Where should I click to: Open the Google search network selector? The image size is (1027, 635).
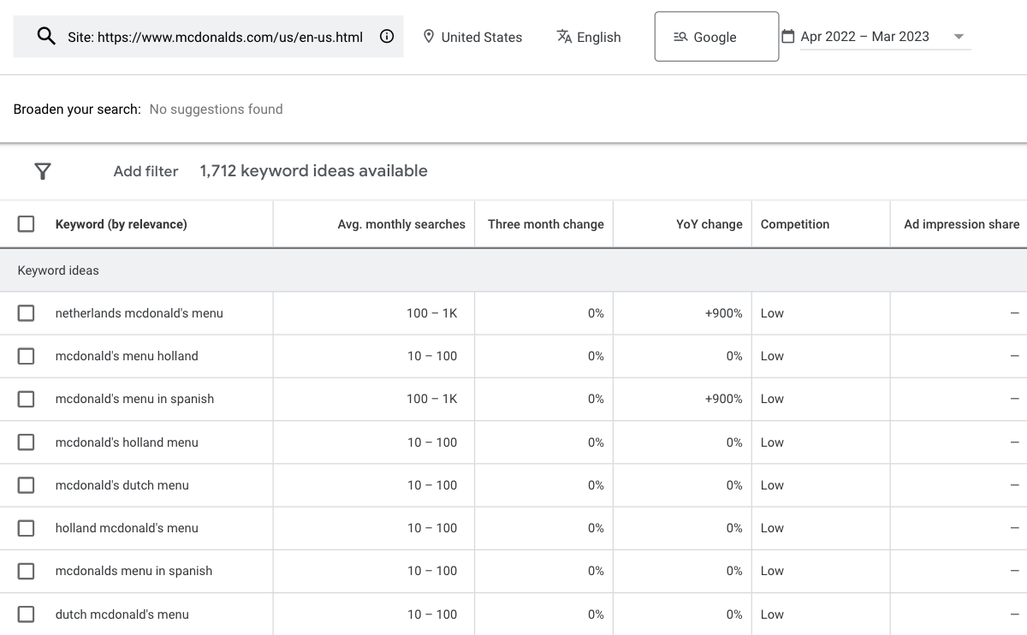click(x=716, y=37)
